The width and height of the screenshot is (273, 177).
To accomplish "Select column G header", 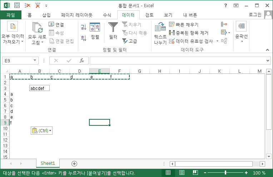I will point(139,71).
